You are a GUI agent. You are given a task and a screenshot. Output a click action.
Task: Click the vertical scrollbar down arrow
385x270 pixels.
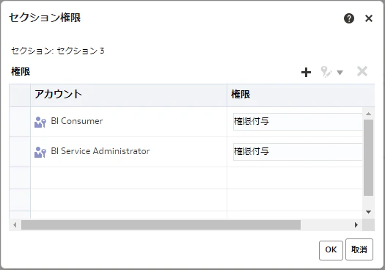(368, 212)
